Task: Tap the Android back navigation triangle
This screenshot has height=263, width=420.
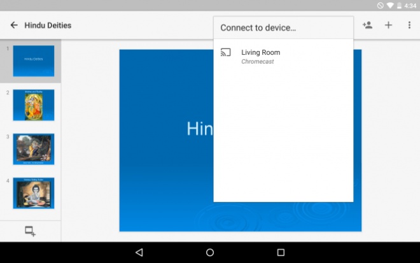Action: click(x=139, y=252)
